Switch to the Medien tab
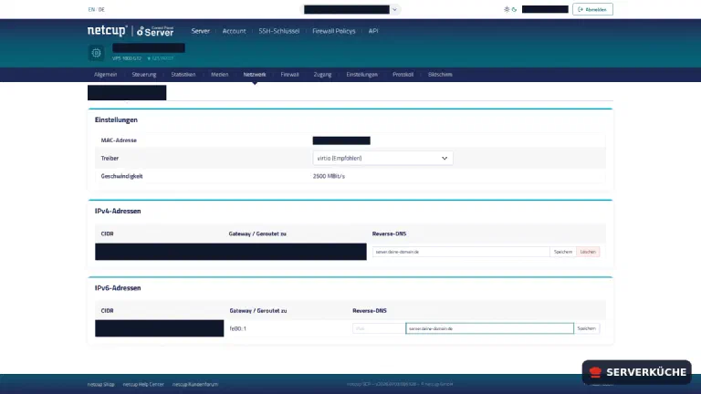 [219, 75]
